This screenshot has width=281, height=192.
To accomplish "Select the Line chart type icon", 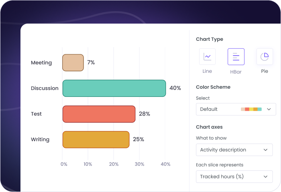I will pyautogui.click(x=207, y=57).
